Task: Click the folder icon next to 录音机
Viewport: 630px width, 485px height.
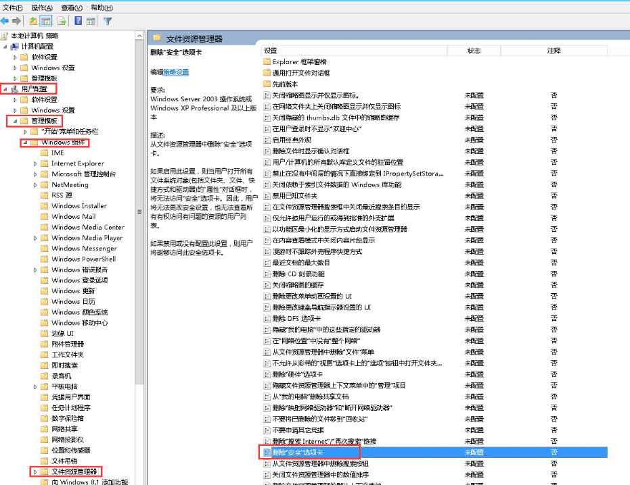Action: pos(45,376)
